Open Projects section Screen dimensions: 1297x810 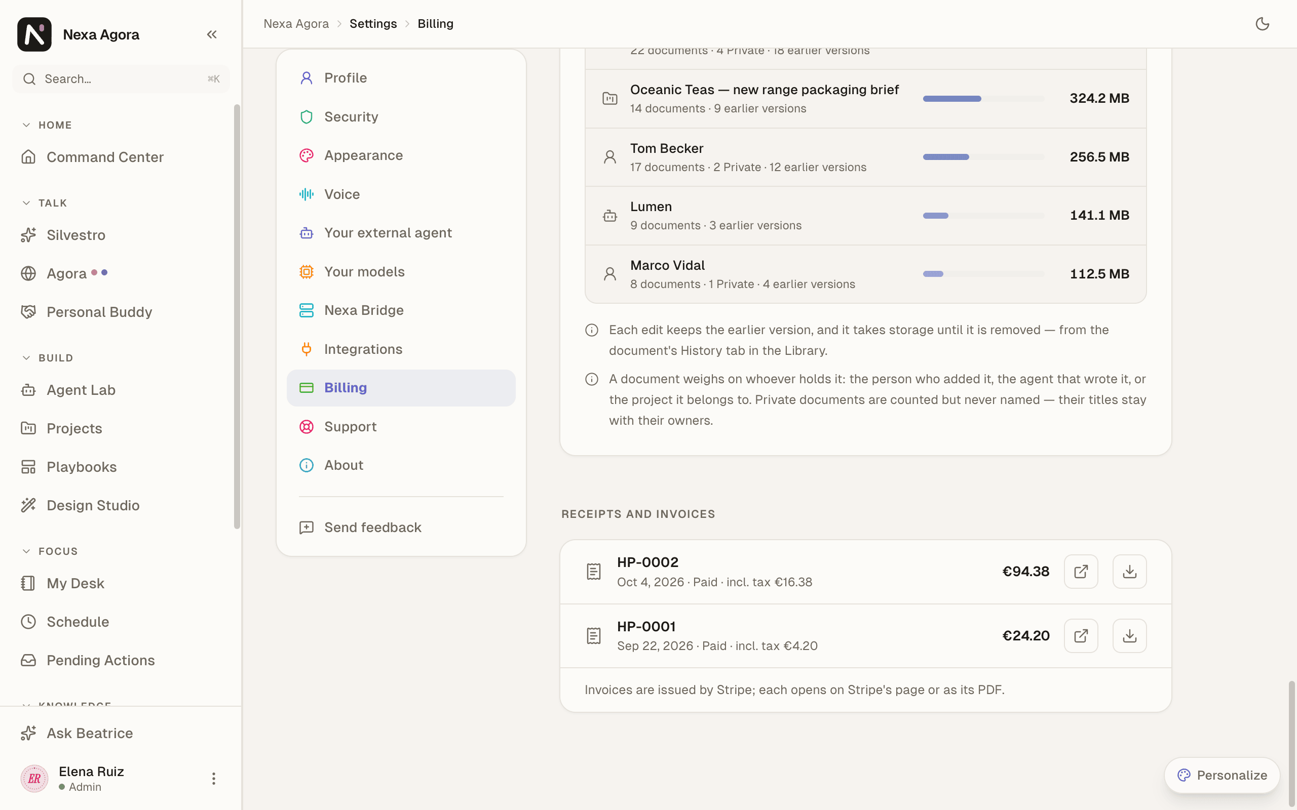coord(121,428)
